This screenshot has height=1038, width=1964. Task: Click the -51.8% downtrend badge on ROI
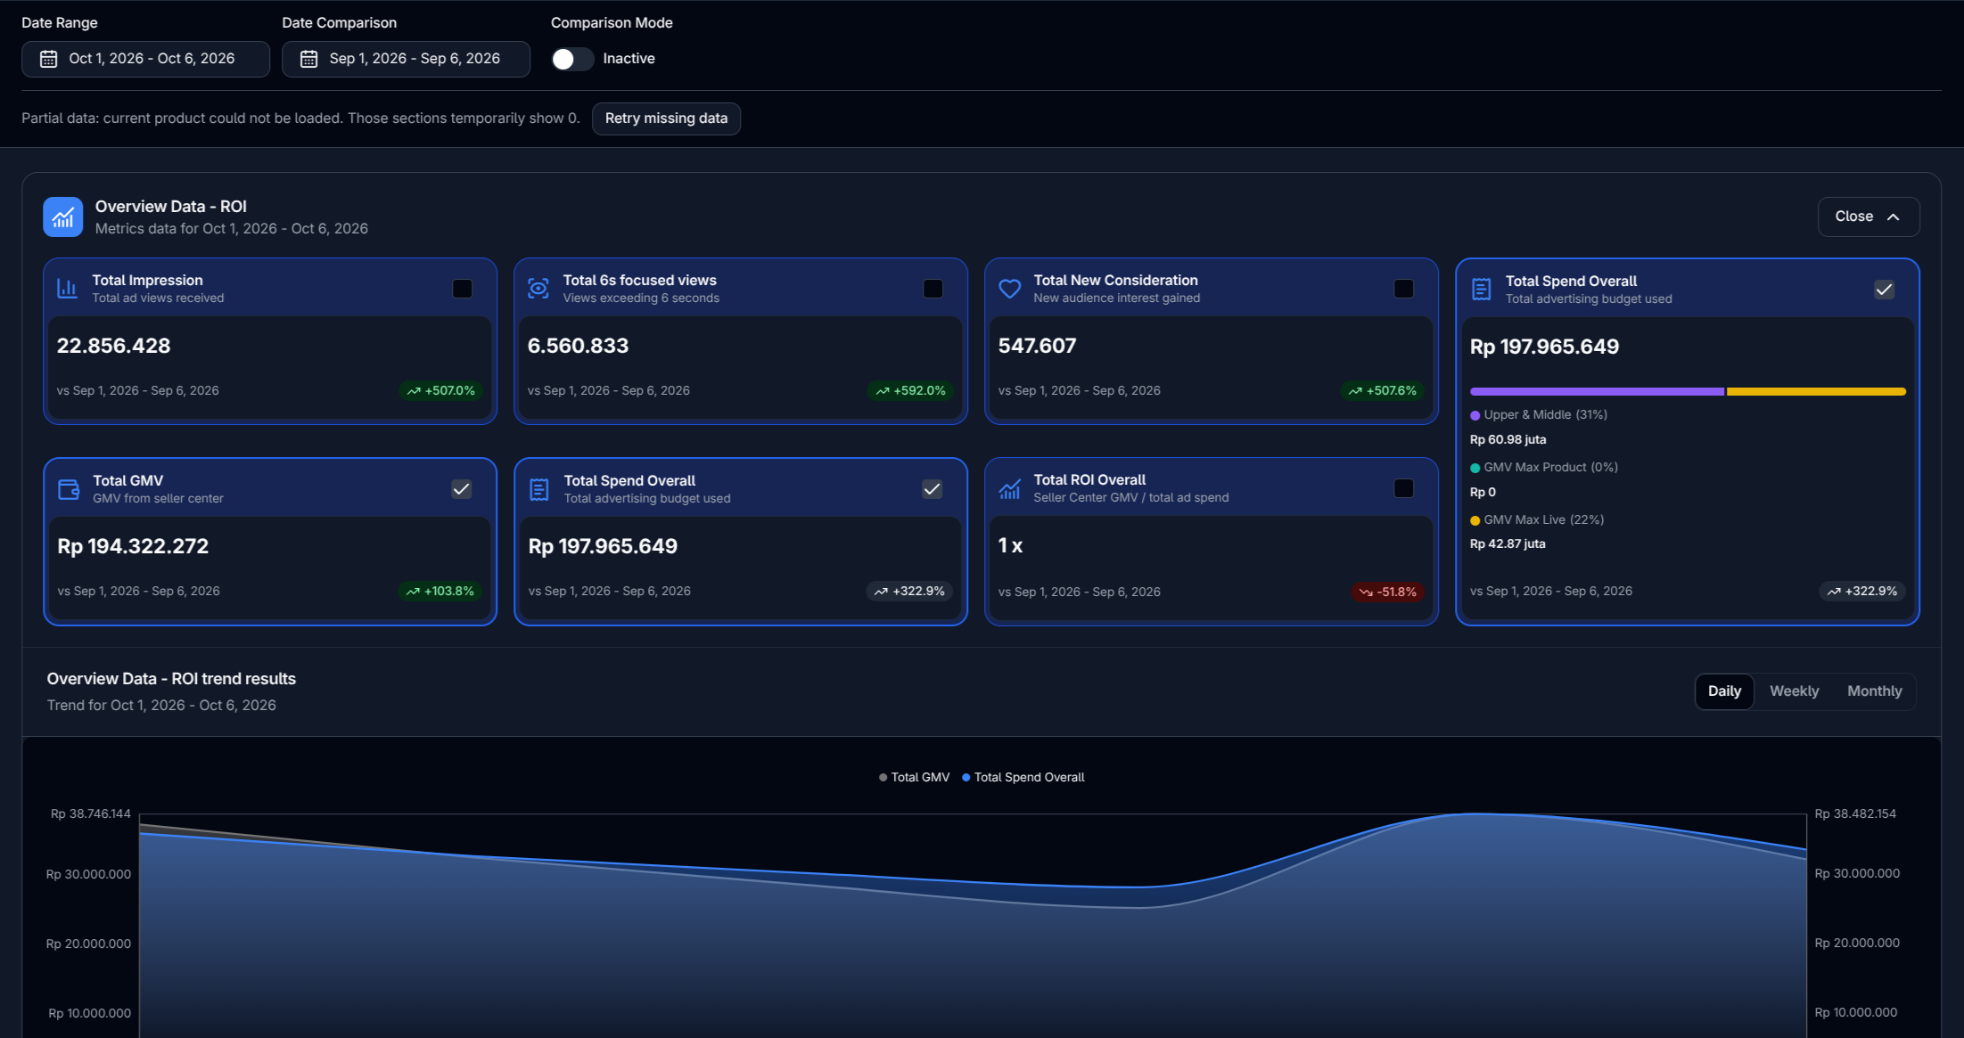point(1388,592)
